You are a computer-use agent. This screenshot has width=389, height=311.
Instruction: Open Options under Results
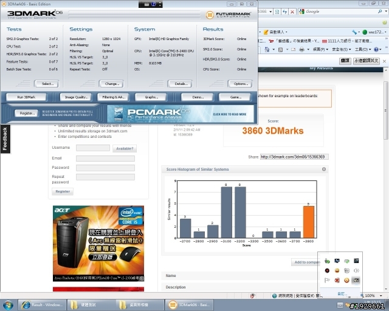pos(241,84)
